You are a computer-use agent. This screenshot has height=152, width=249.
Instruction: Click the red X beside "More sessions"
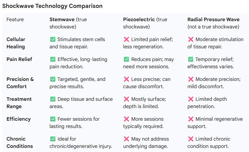[126, 119]
